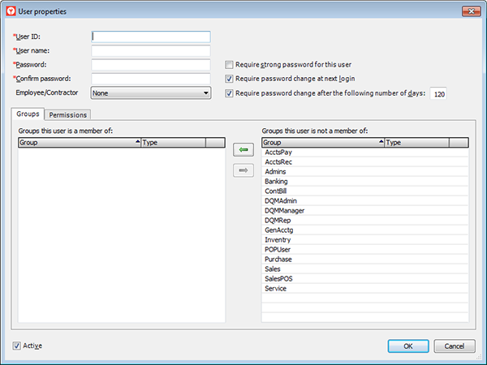Click the Cancel button
This screenshot has width=487, height=365.
(455, 346)
